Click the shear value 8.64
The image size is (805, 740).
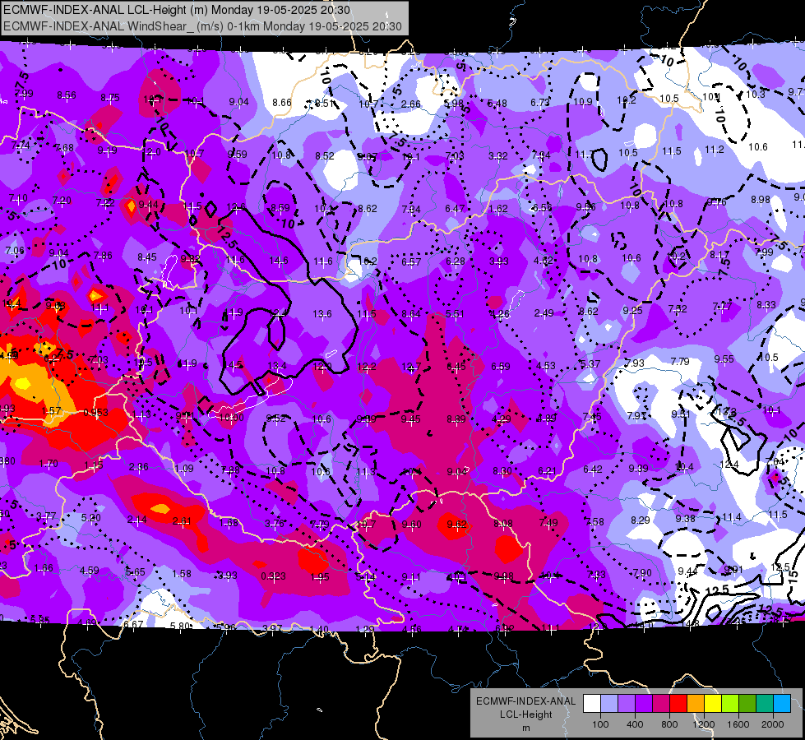411,314
